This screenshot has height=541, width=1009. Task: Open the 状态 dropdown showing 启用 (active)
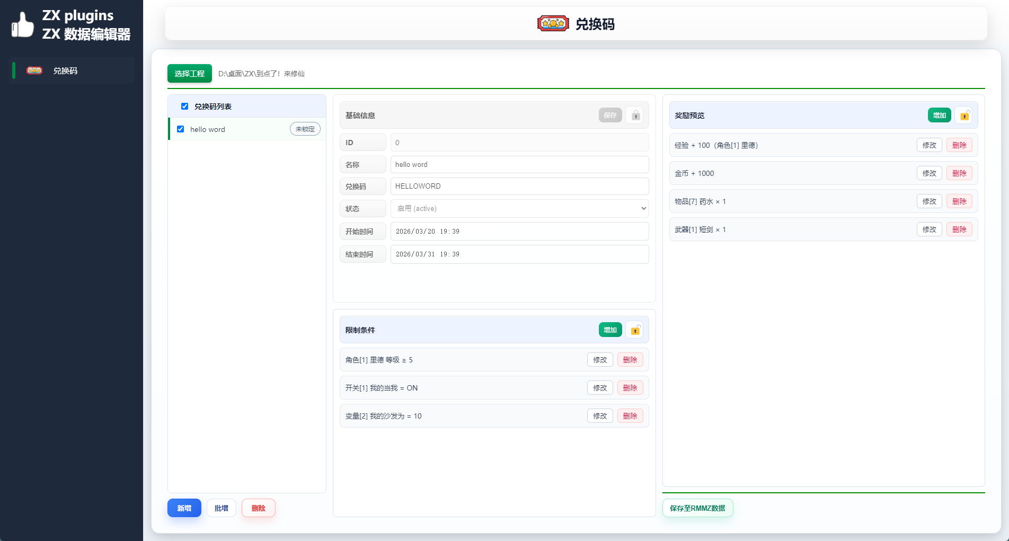(x=519, y=209)
